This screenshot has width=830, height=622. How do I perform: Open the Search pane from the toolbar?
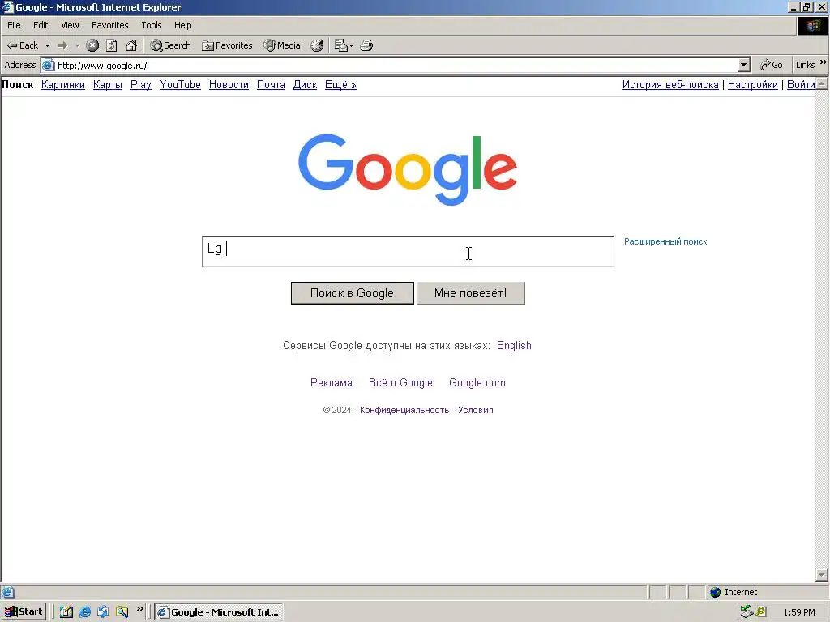pos(170,45)
